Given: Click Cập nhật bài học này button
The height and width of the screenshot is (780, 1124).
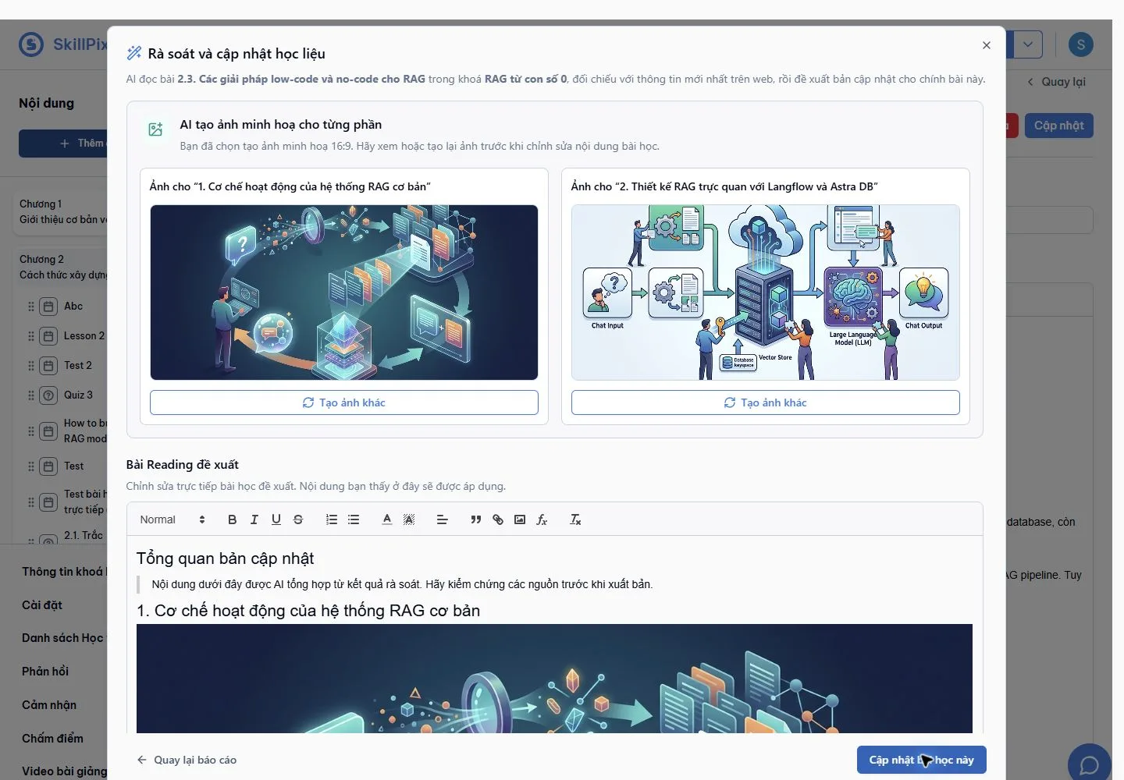Looking at the screenshot, I should click(x=922, y=760).
